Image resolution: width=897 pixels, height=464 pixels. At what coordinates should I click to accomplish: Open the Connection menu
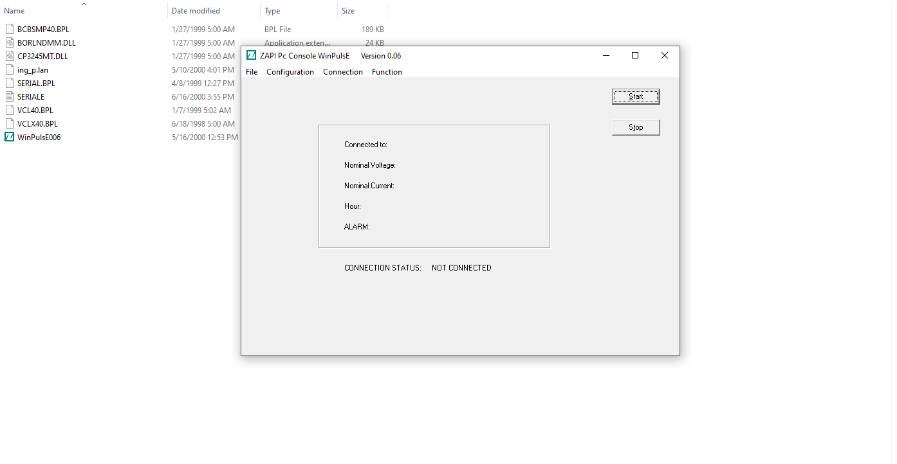(x=342, y=71)
